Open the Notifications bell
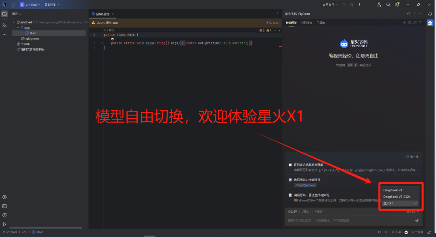The height and width of the screenshot is (237, 436). (430, 14)
